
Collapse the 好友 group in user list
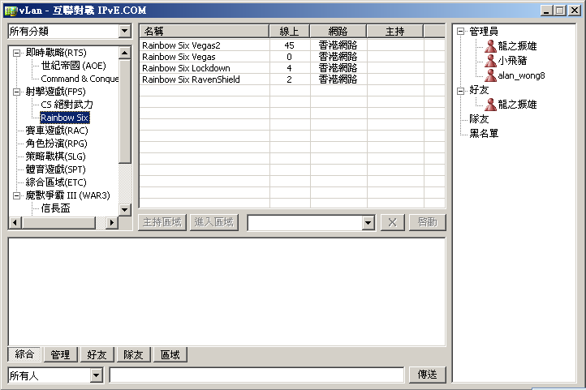click(x=460, y=90)
